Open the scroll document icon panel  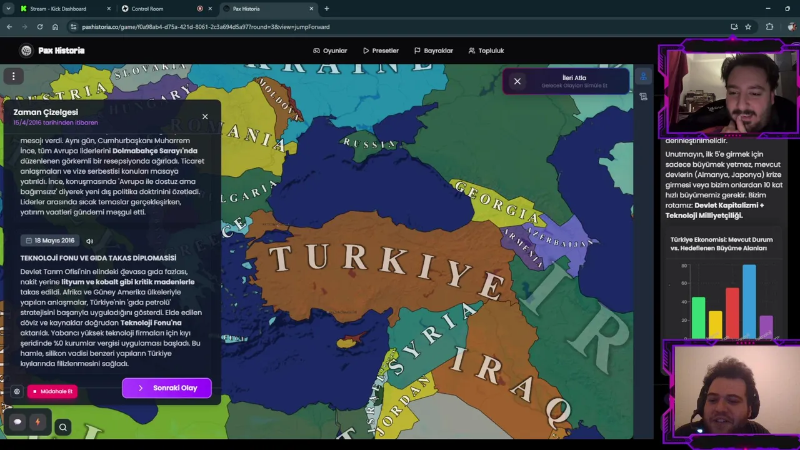click(643, 97)
